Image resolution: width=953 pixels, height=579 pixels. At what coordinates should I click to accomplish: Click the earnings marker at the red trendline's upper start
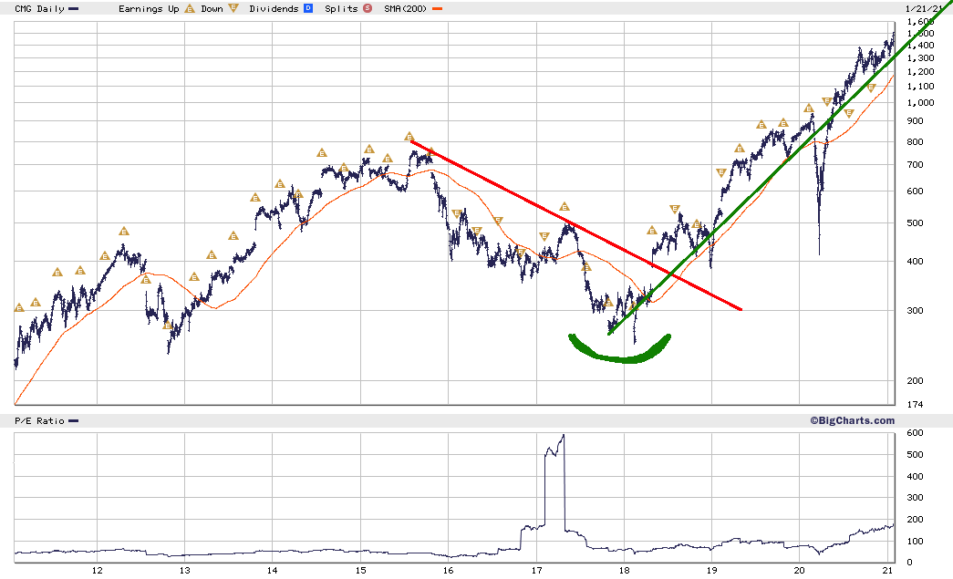pos(409,137)
